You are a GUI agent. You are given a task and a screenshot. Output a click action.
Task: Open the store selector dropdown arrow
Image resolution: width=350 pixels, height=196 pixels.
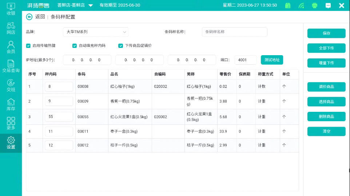click(x=91, y=5)
